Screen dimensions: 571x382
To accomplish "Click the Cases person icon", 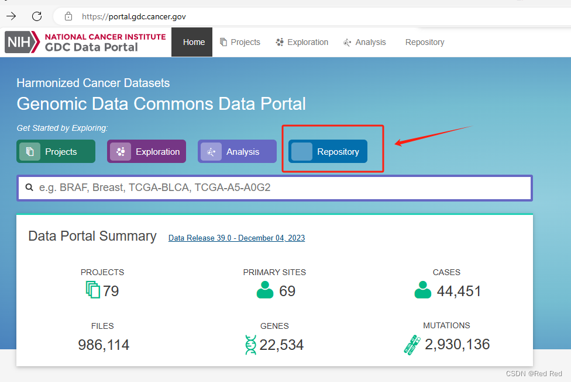I will [x=422, y=290].
